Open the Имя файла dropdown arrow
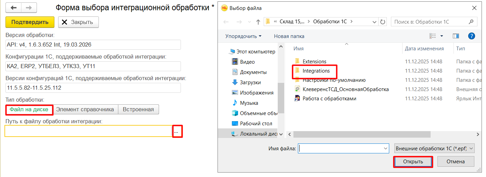The width and height of the screenshot is (486, 177). pos(386,149)
